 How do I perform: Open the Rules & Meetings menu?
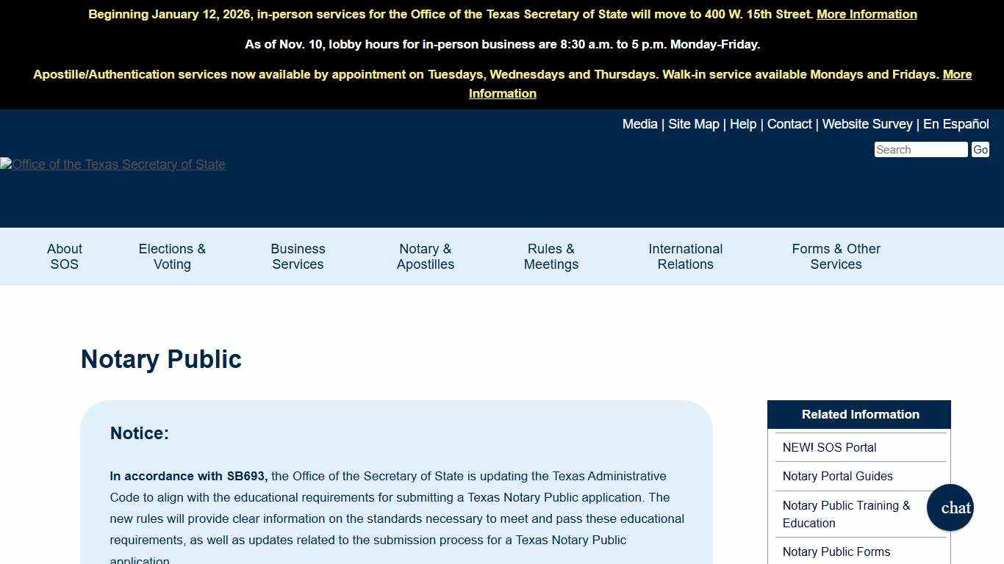551,256
